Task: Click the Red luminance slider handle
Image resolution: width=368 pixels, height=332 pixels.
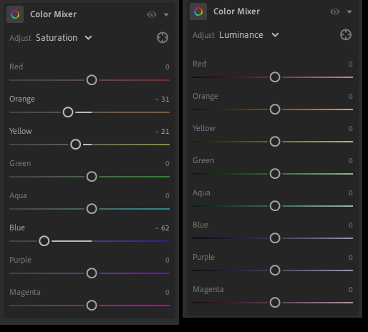Action: 275,77
